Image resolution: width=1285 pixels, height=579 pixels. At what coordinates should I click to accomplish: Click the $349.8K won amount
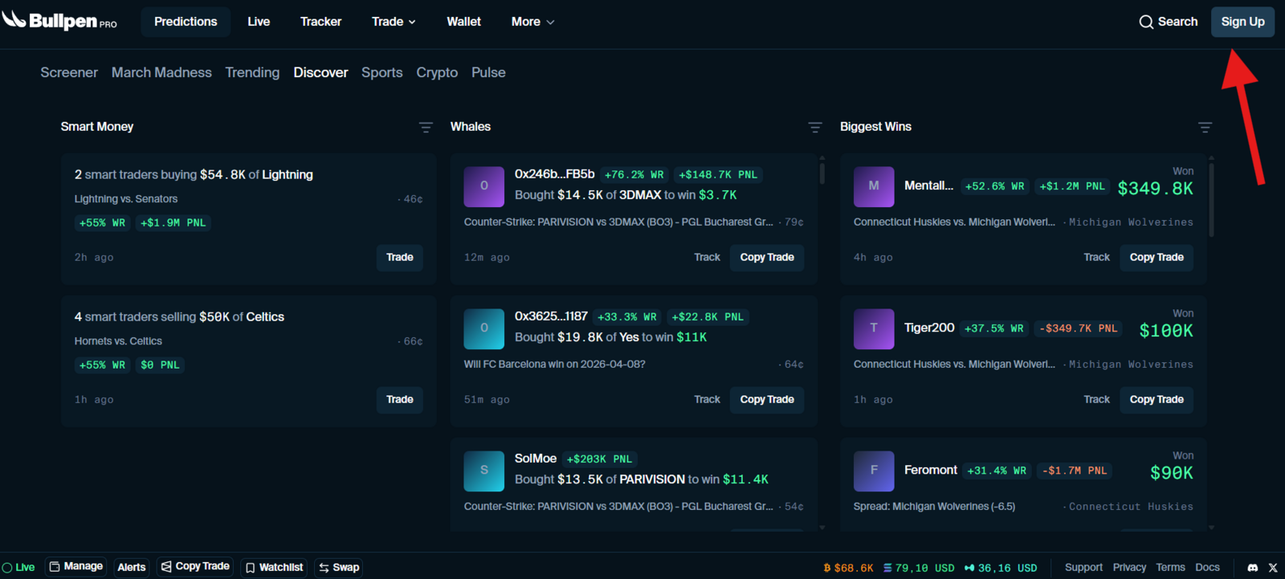coord(1155,189)
